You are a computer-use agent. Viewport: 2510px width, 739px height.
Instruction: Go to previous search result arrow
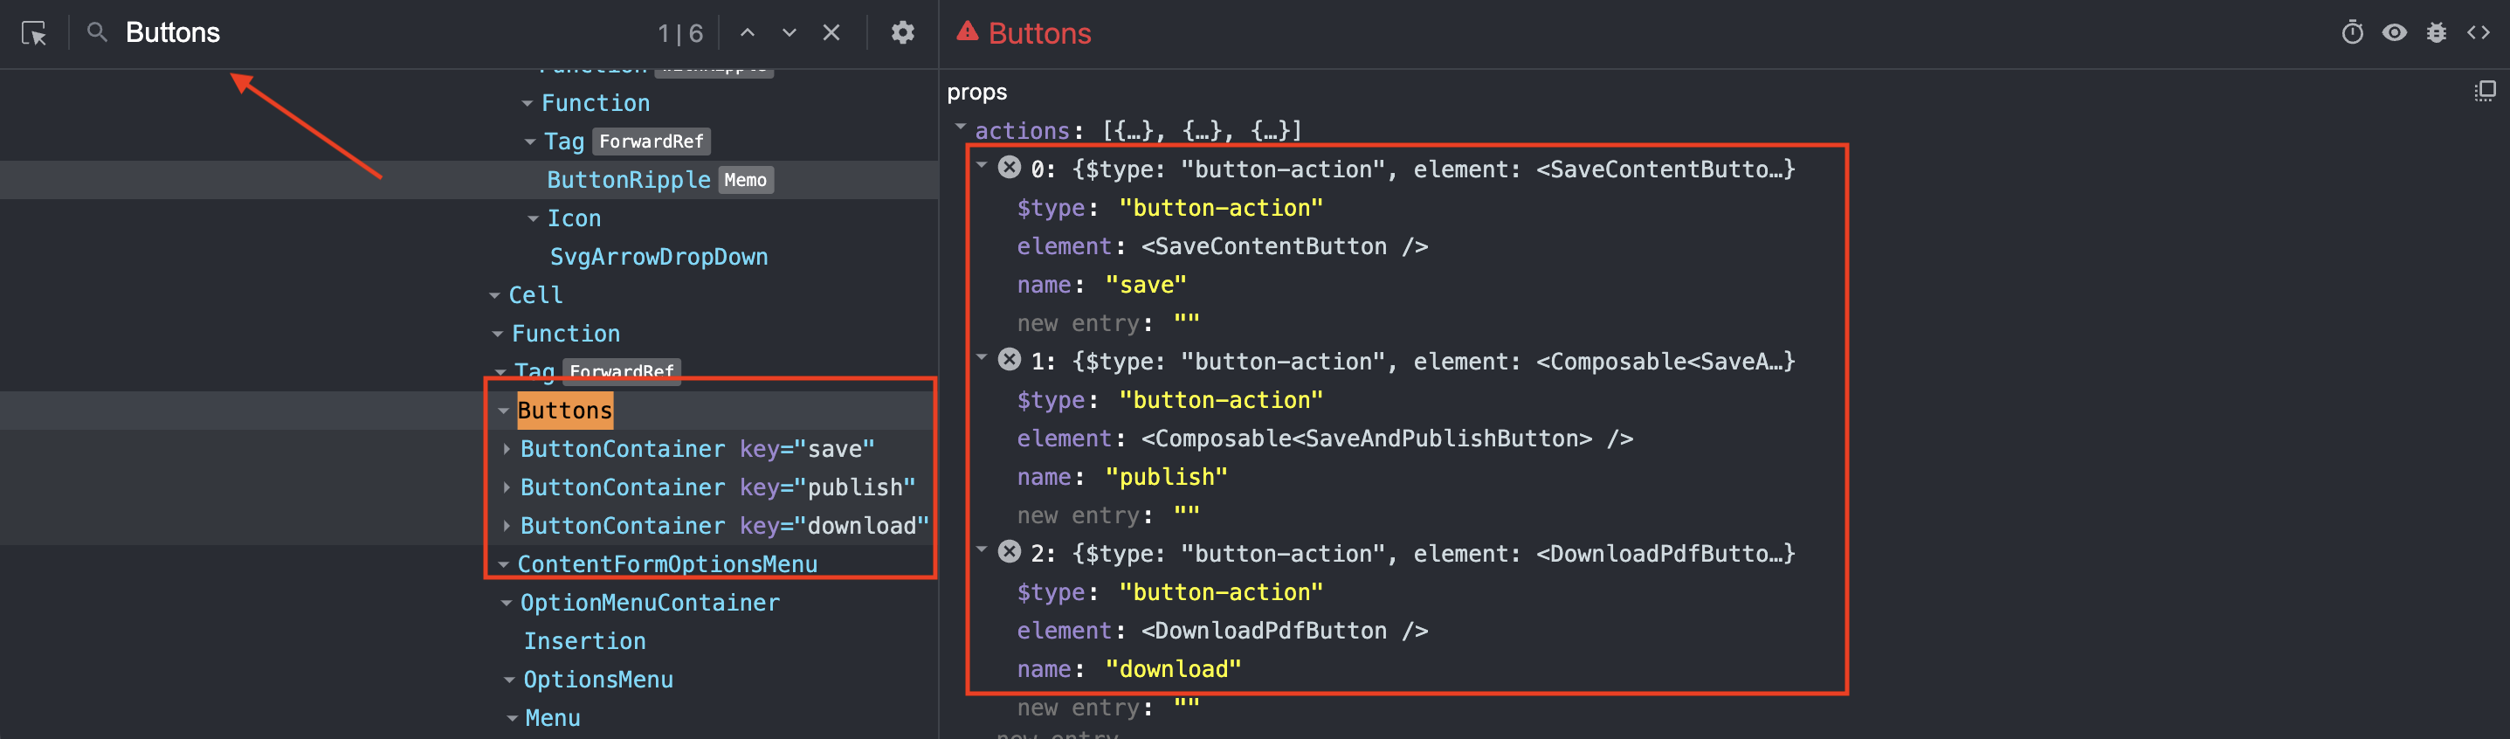748,33
